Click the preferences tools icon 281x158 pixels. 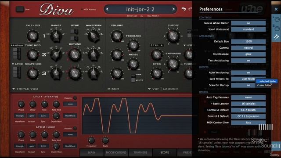(276, 37)
